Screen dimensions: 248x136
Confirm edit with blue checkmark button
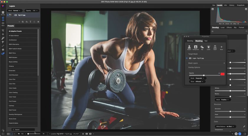[x=240, y=134]
